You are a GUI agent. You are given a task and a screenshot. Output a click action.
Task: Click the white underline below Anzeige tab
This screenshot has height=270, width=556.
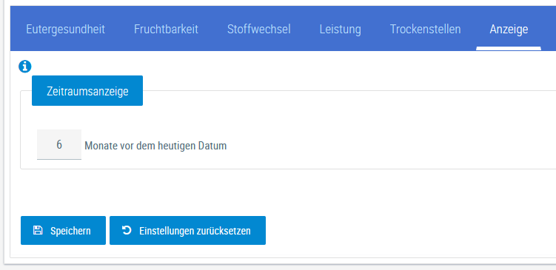point(509,48)
